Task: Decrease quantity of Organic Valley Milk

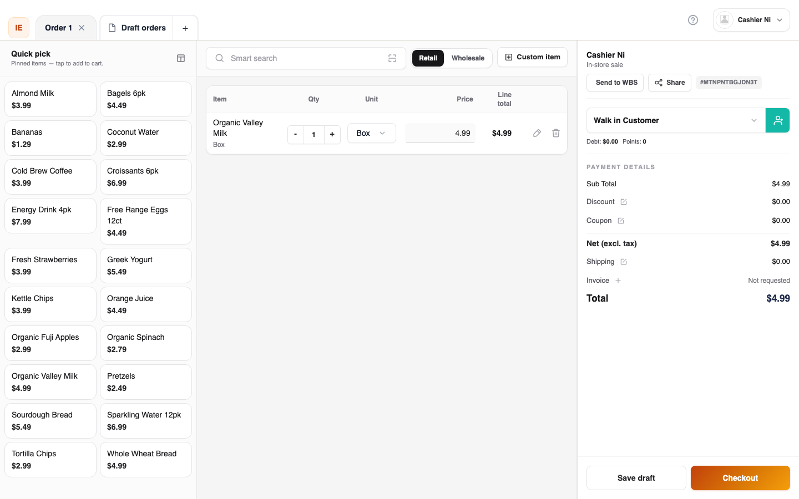Action: click(296, 134)
